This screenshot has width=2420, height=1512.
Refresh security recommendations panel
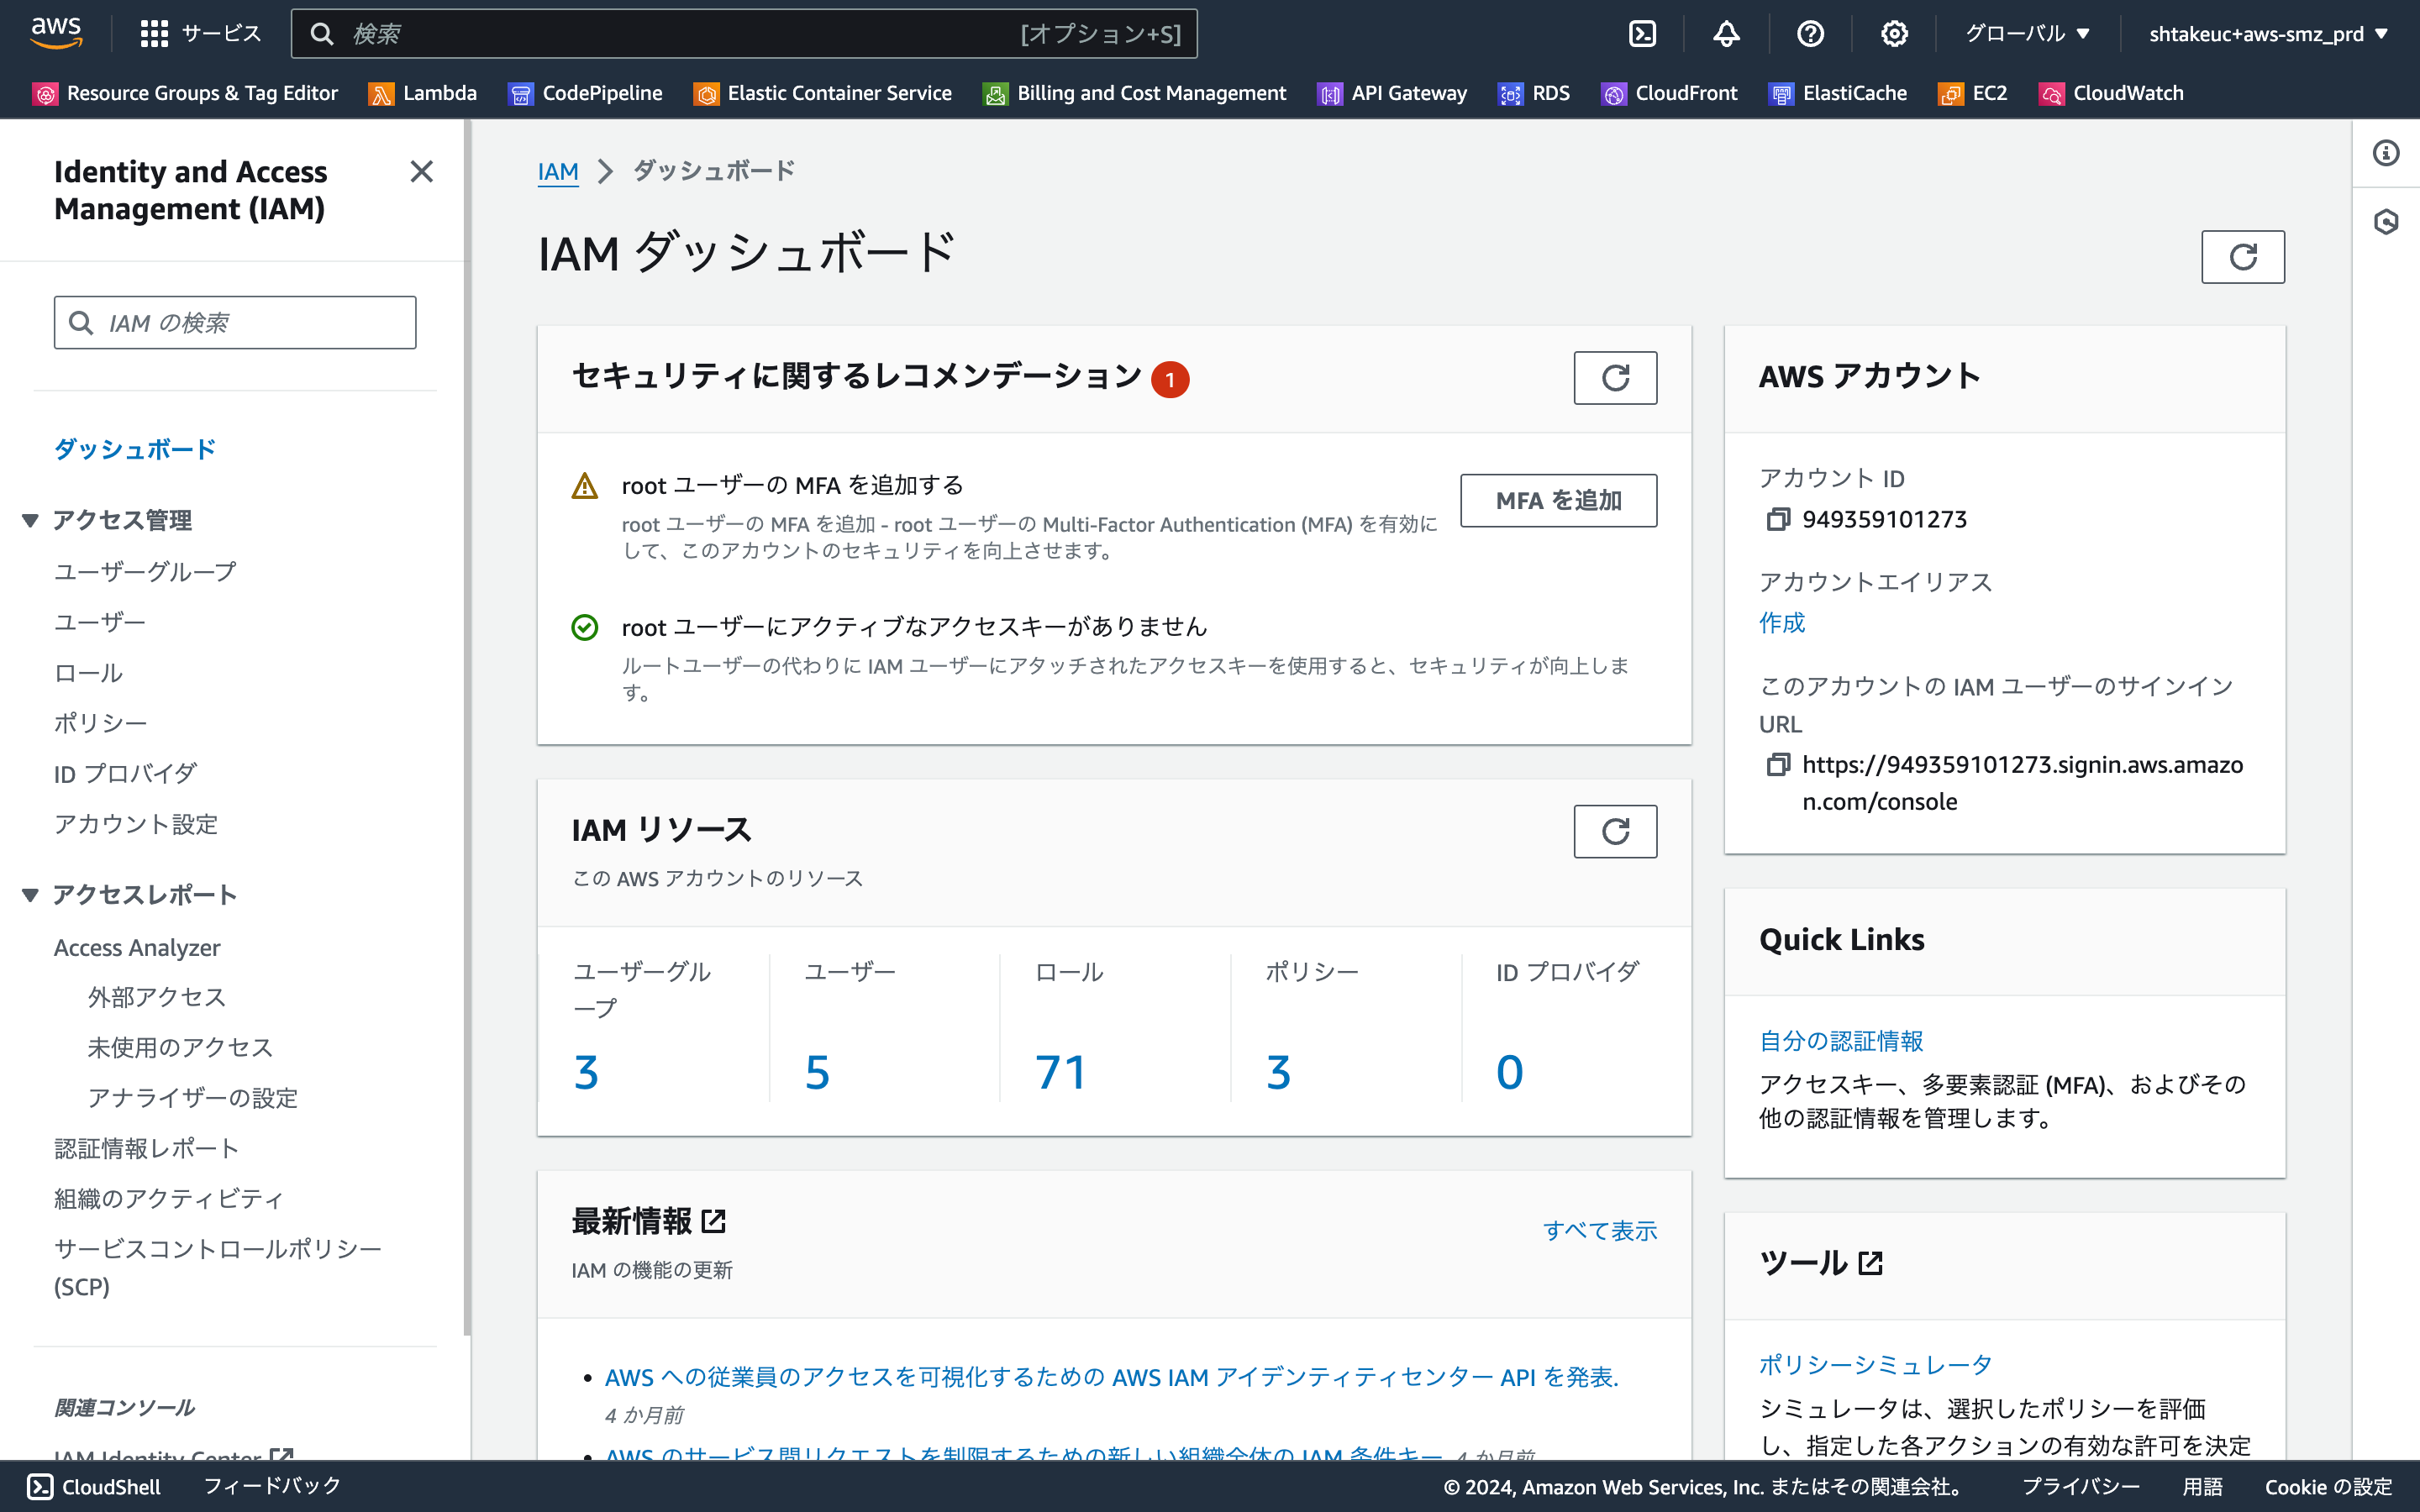pyautogui.click(x=1615, y=378)
